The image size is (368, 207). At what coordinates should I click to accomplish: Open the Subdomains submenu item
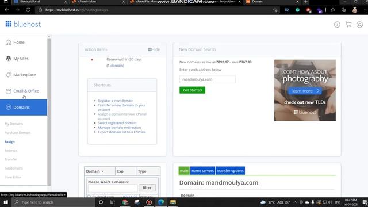(x=14, y=168)
